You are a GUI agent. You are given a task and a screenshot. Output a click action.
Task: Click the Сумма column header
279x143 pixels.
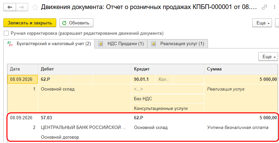(x=241, y=69)
